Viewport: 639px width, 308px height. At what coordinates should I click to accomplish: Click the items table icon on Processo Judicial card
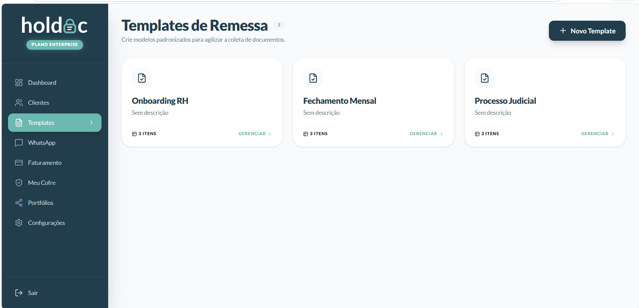(477, 134)
